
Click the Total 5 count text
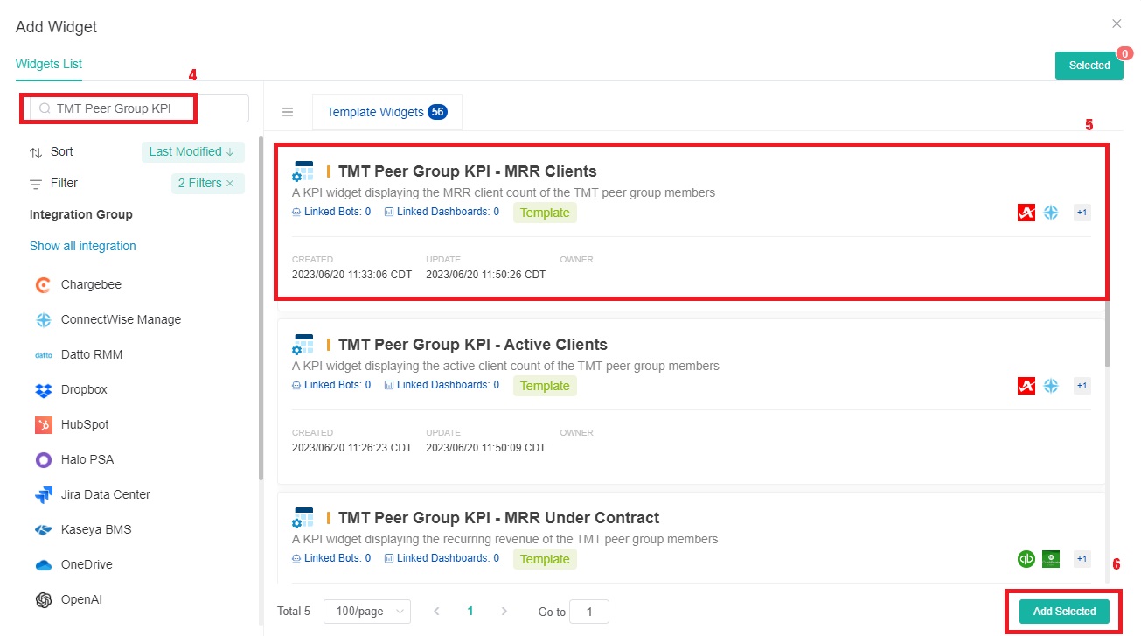coord(294,612)
